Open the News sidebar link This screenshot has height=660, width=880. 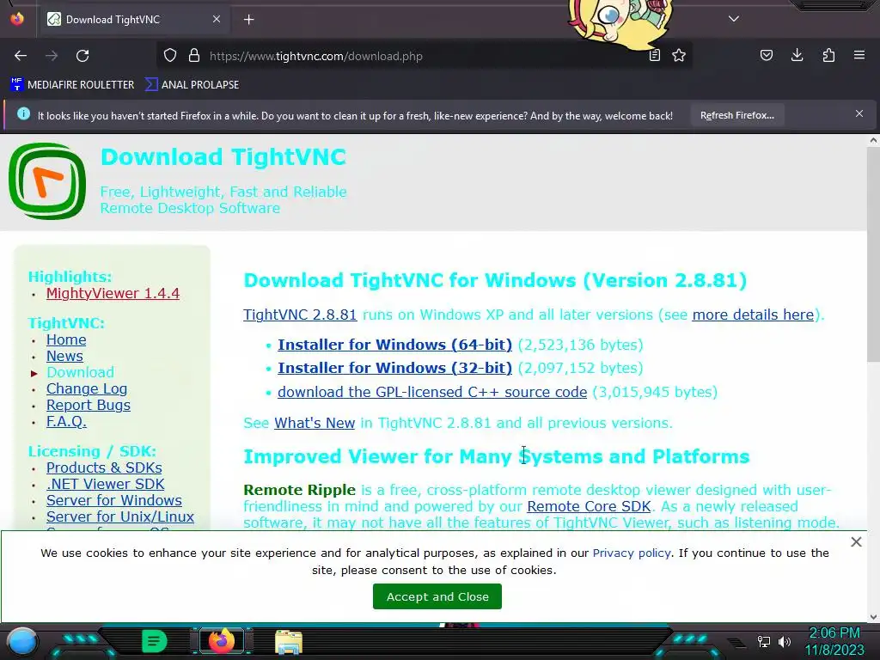pos(64,357)
